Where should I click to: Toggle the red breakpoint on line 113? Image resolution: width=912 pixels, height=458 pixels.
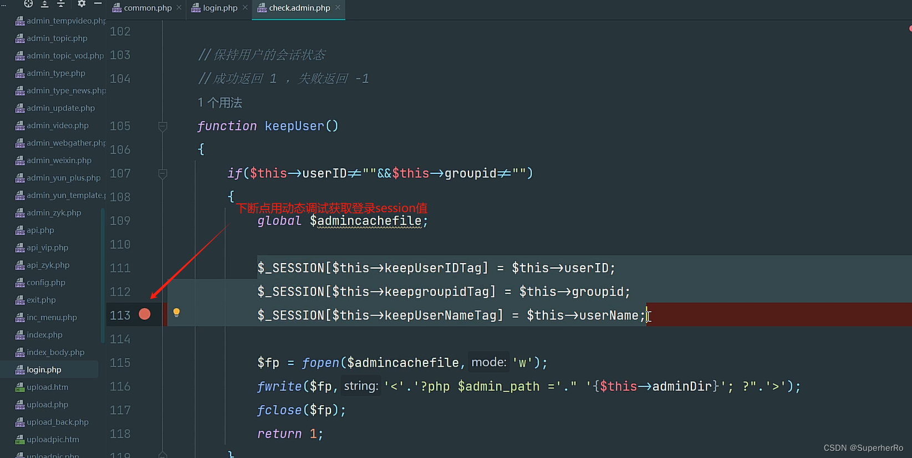(145, 314)
